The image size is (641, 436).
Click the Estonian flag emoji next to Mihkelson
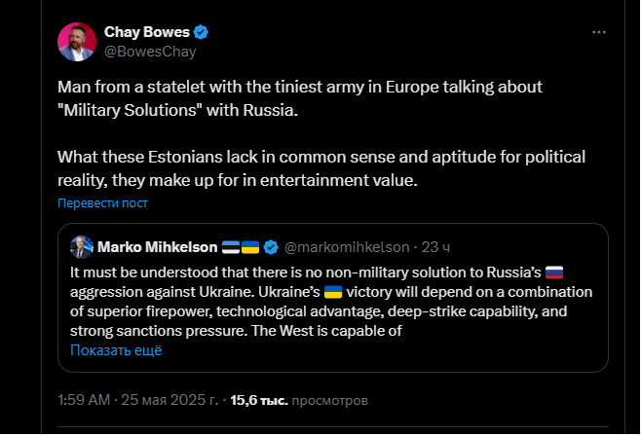pos(231,246)
